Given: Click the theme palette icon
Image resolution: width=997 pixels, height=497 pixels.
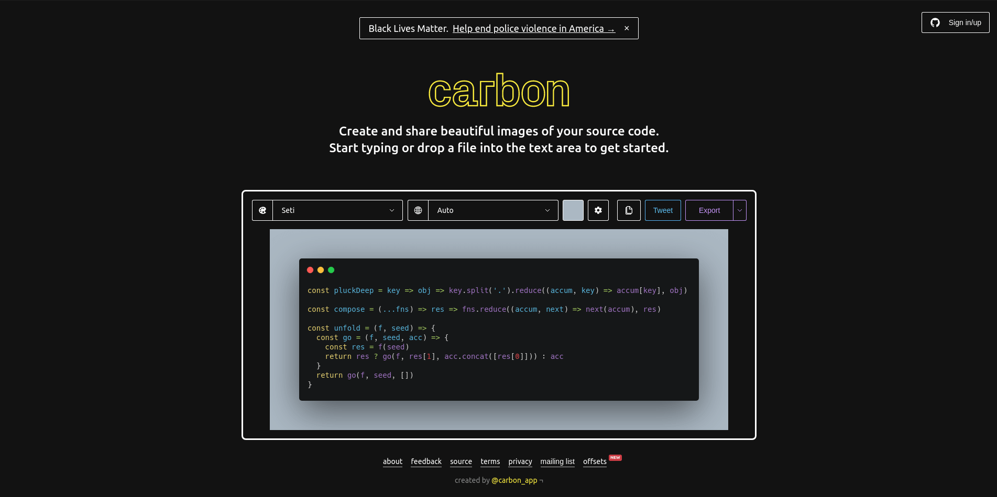Looking at the screenshot, I should [262, 210].
